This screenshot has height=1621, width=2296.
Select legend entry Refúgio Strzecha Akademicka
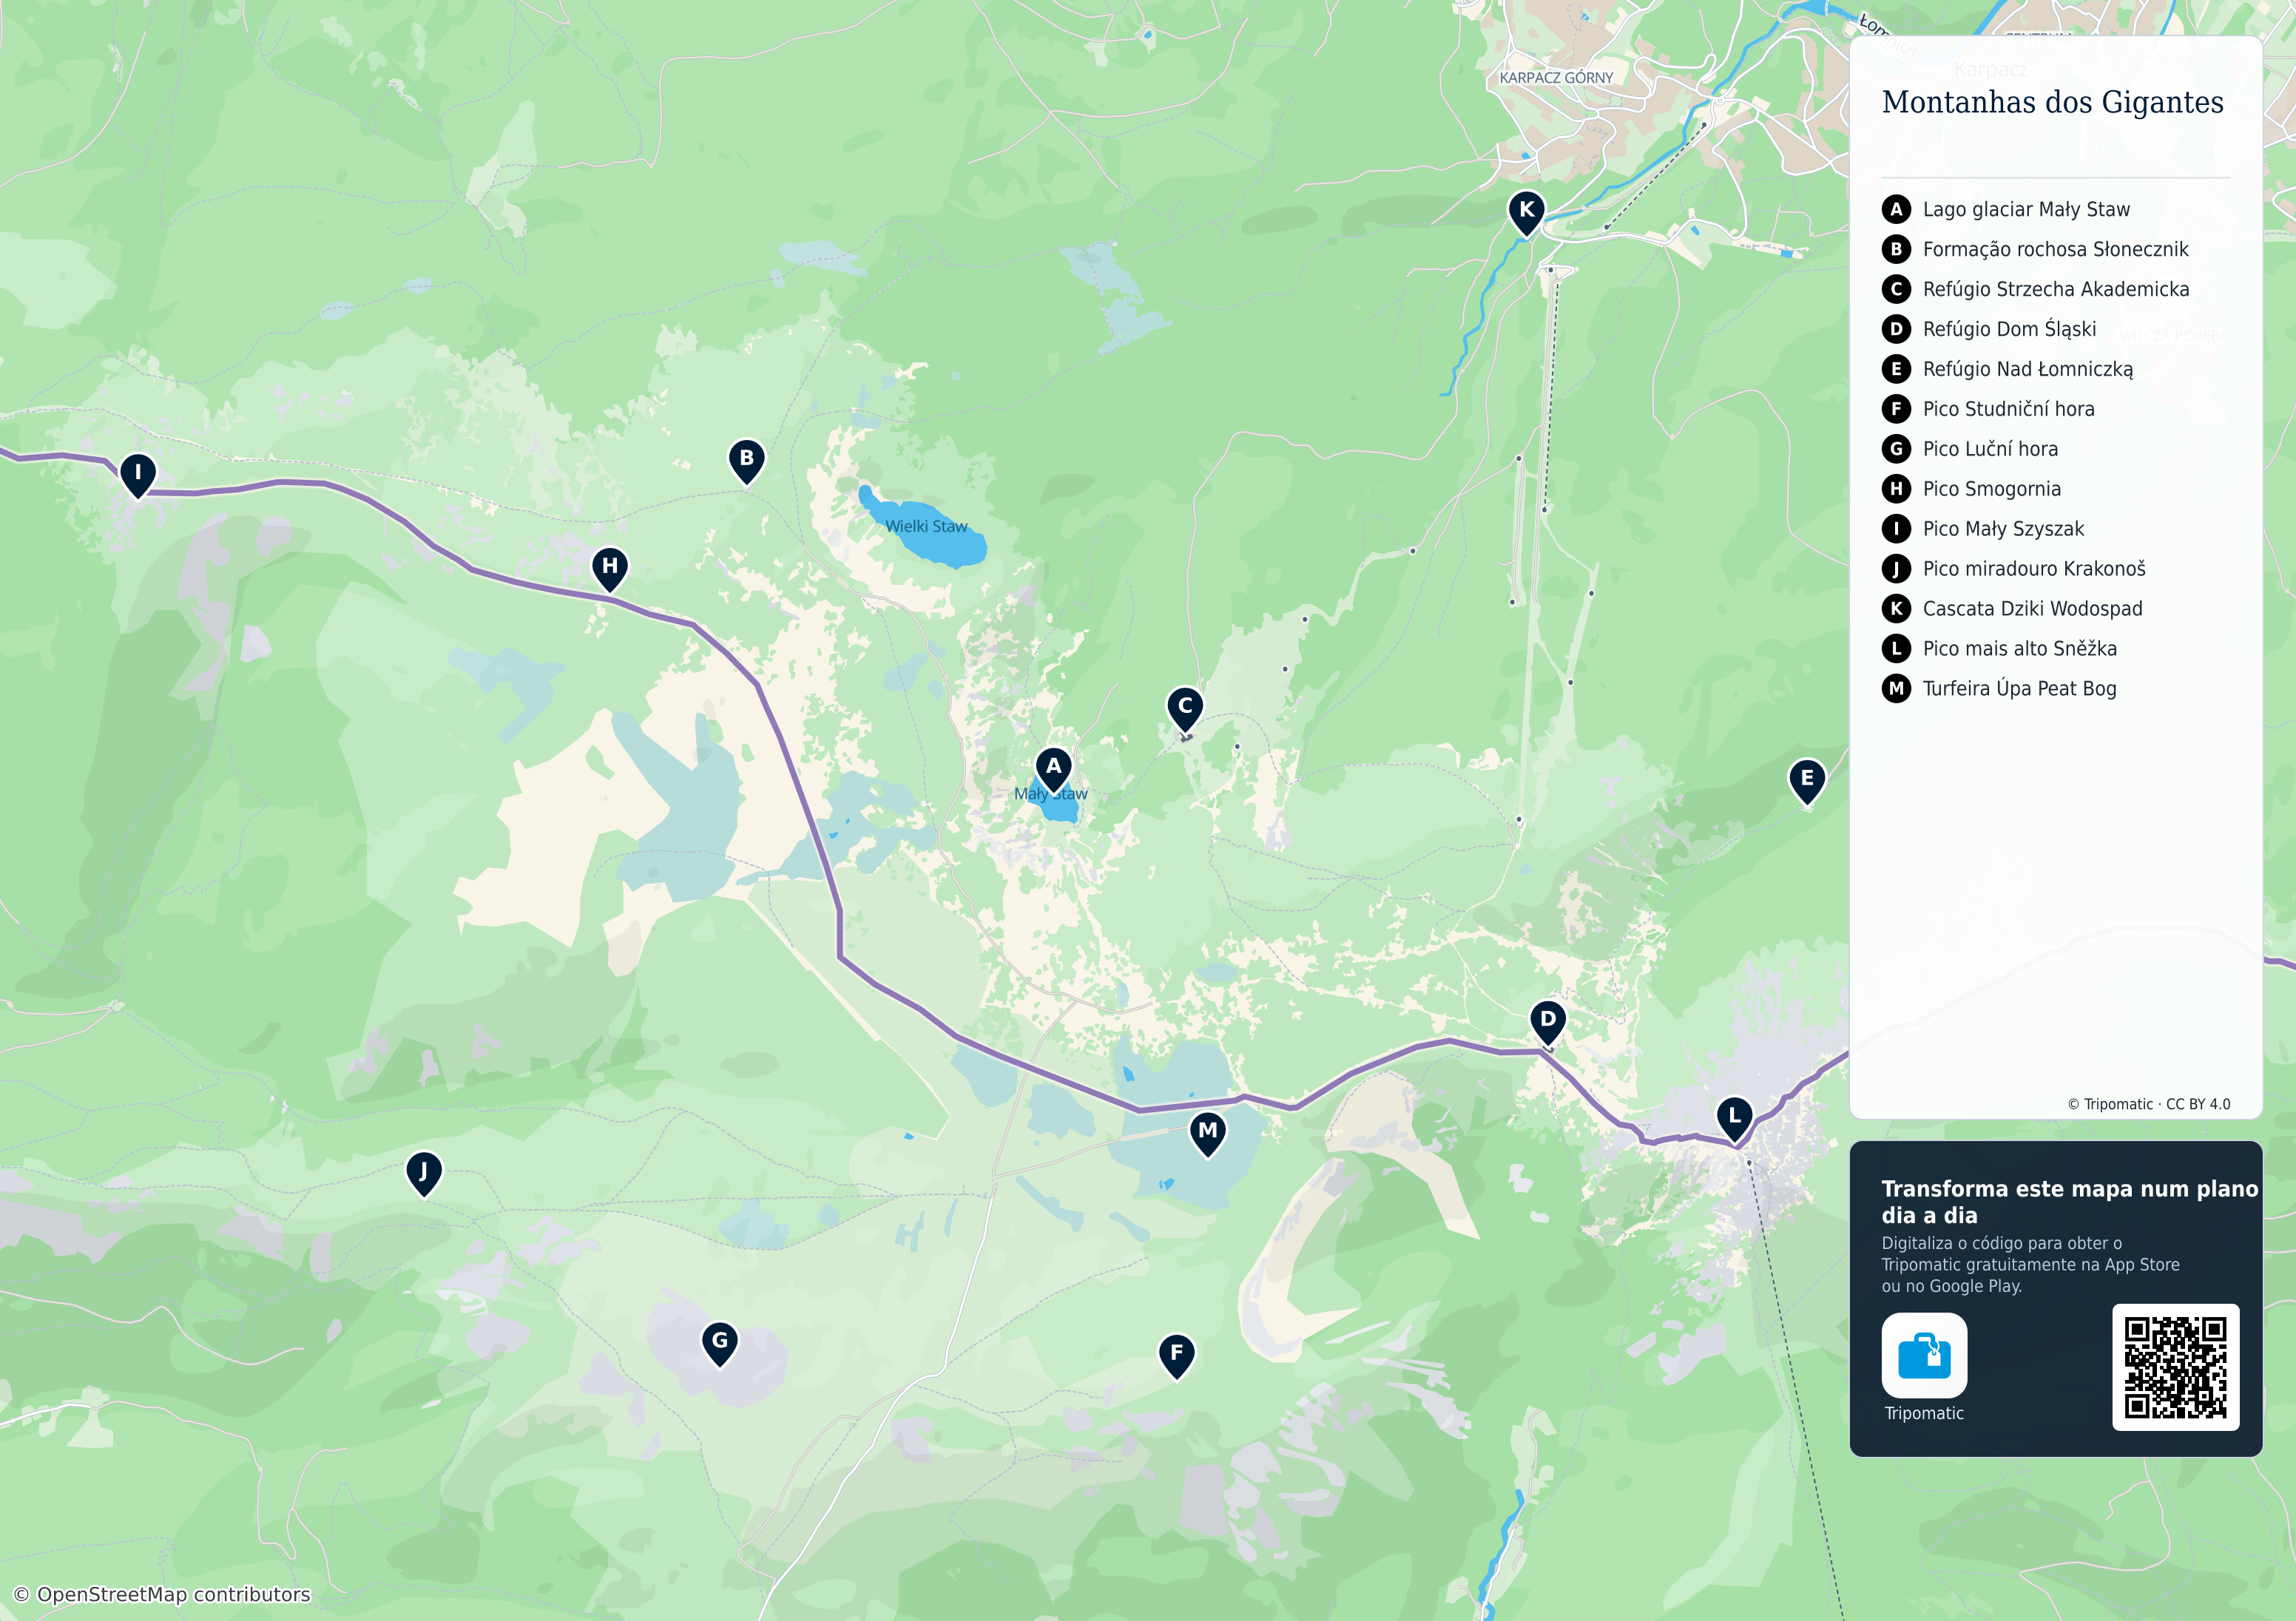2036,289
